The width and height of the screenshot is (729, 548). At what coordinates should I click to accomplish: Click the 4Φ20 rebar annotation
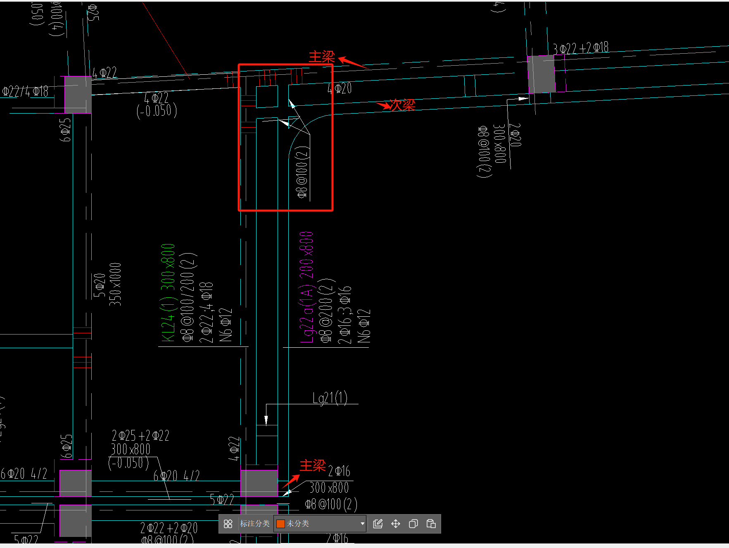click(340, 88)
